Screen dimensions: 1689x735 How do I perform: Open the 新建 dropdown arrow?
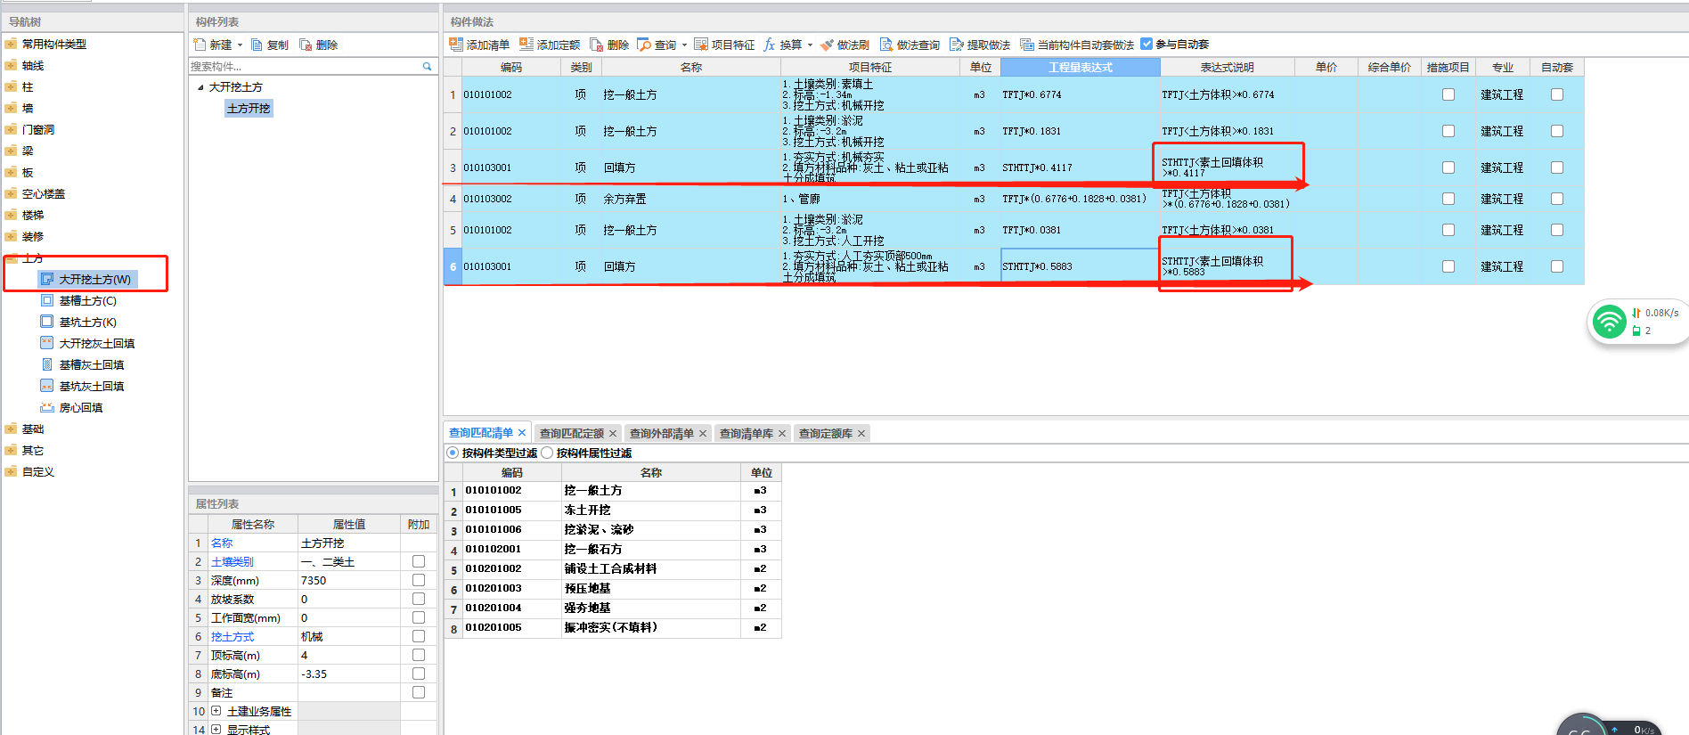240,45
